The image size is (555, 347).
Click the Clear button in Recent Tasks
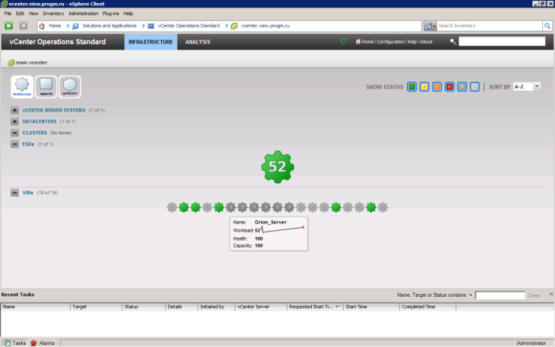(x=534, y=295)
